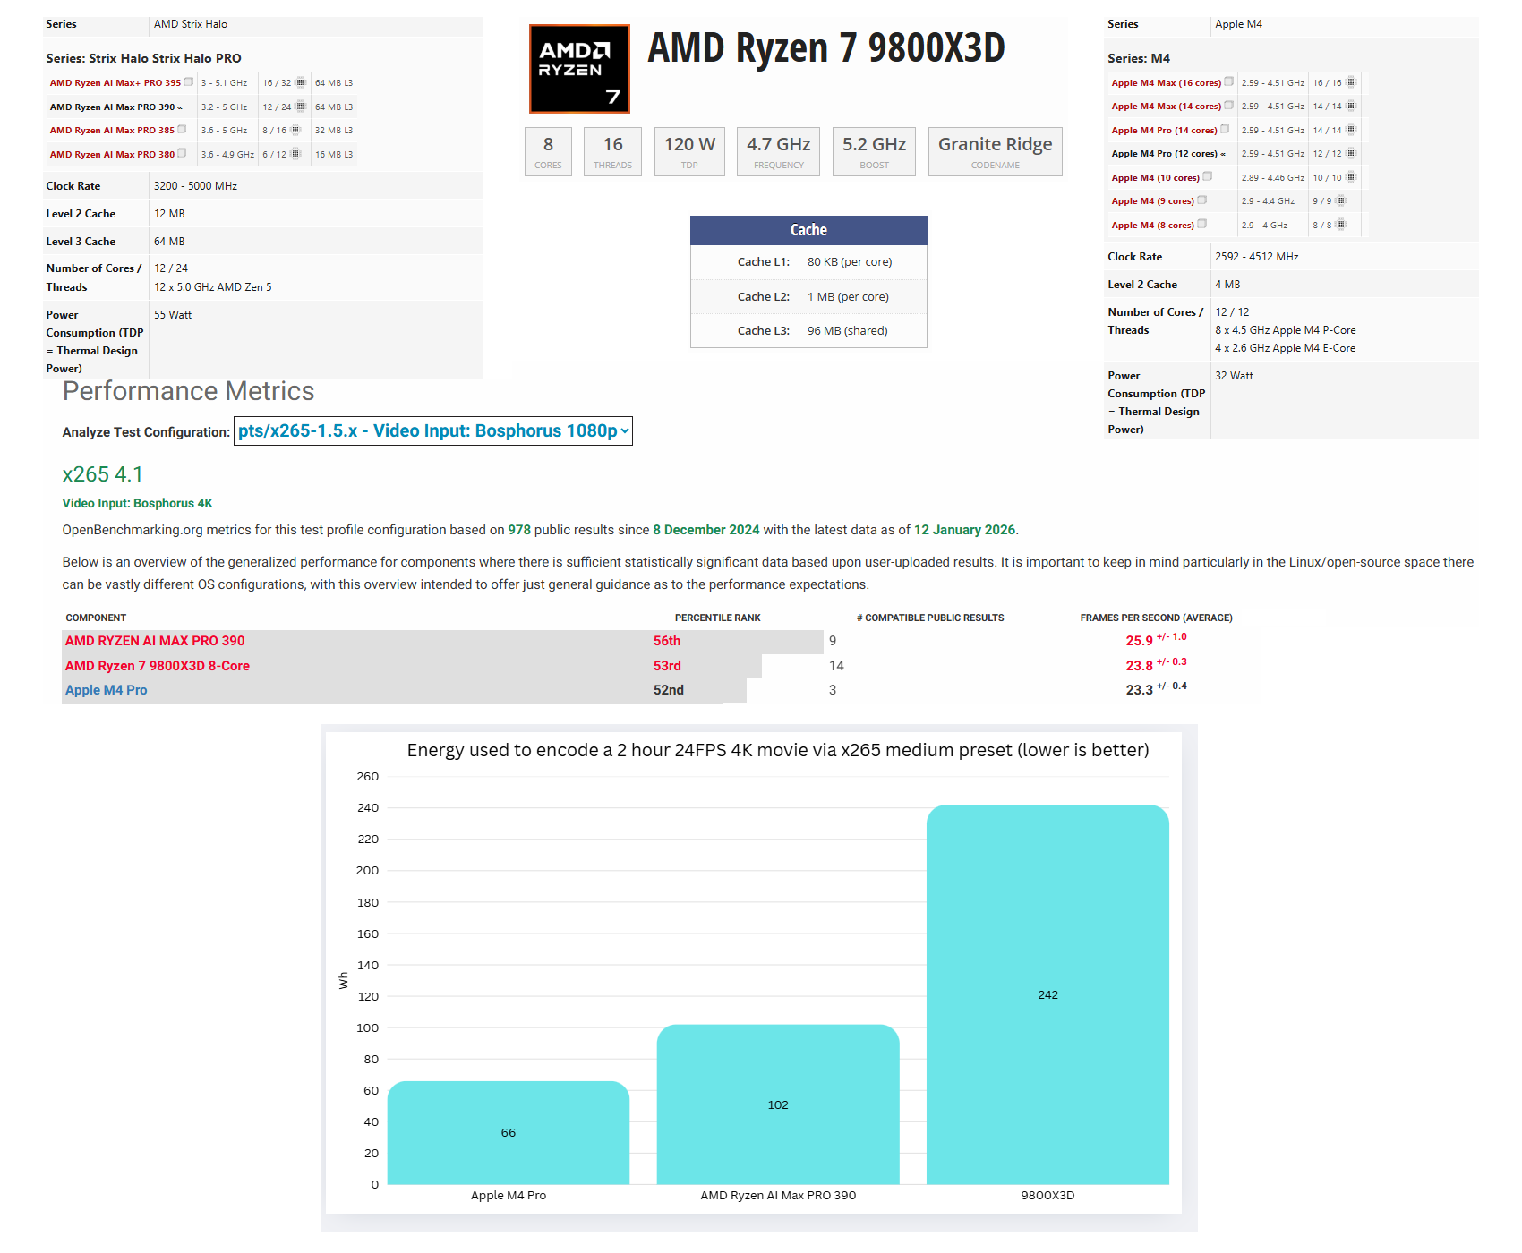Open the AMD Ryzen AI Max PRO 380 link

click(112, 155)
